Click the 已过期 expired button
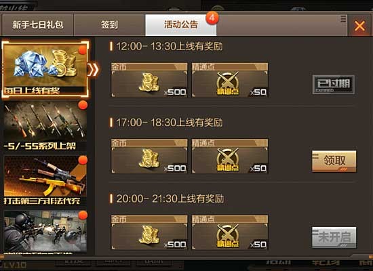 click(x=334, y=85)
